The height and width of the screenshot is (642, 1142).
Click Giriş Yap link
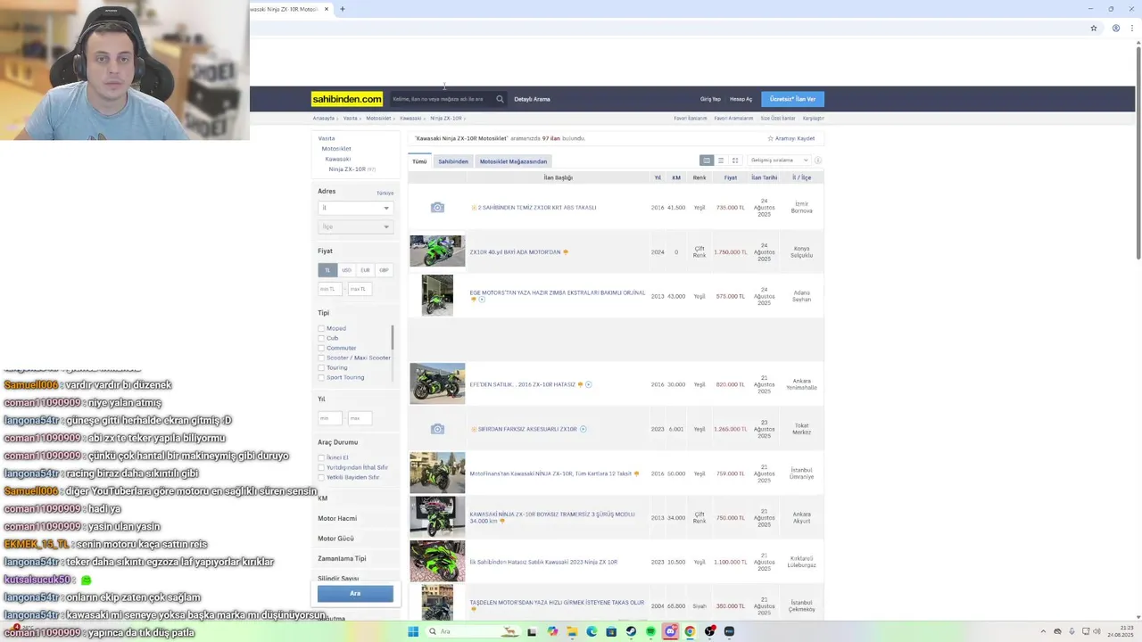[x=710, y=99]
